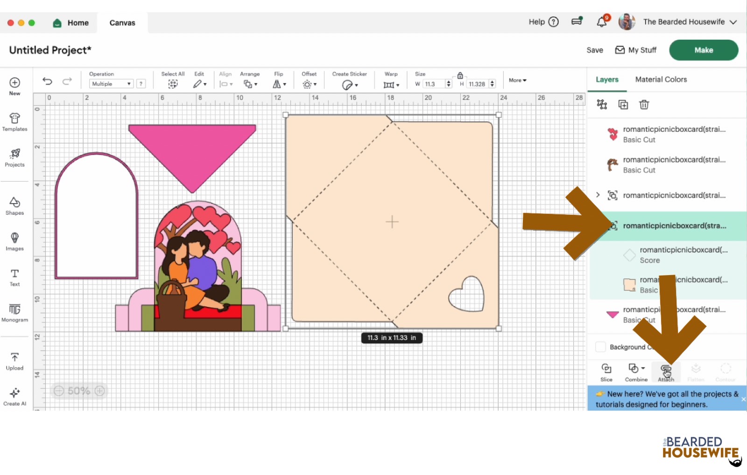
Task: Open My Stuff
Action: pos(636,50)
